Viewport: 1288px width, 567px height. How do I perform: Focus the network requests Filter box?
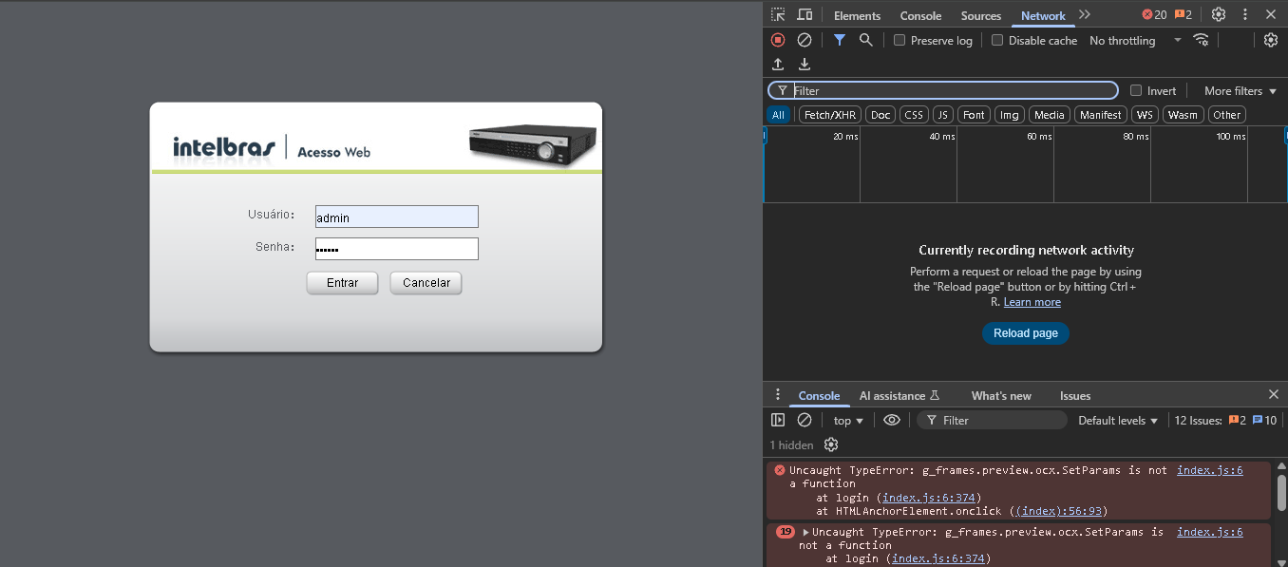(943, 90)
